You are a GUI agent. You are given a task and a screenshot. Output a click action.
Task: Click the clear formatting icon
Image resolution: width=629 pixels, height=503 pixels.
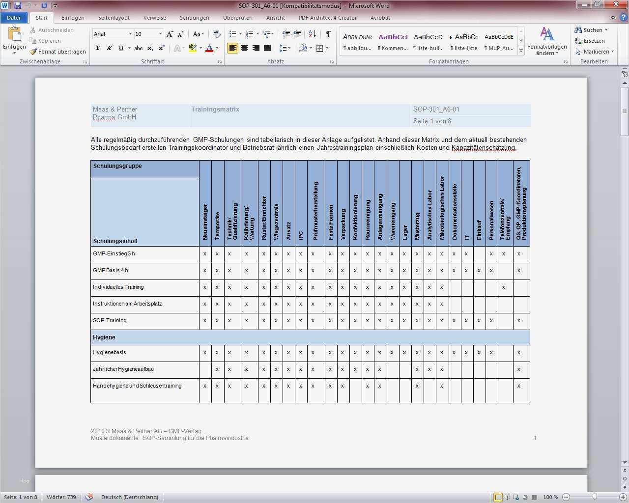pos(216,34)
